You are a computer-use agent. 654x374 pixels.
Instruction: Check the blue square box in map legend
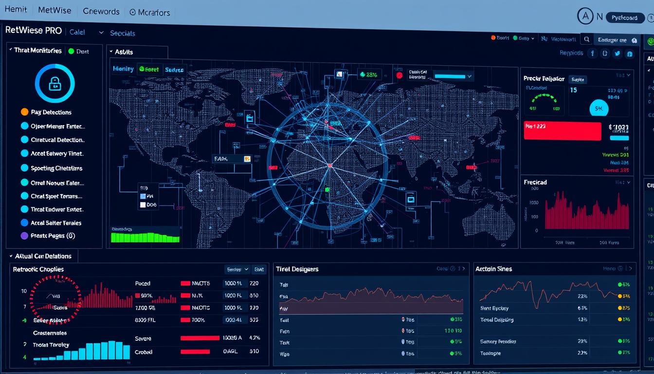143,196
